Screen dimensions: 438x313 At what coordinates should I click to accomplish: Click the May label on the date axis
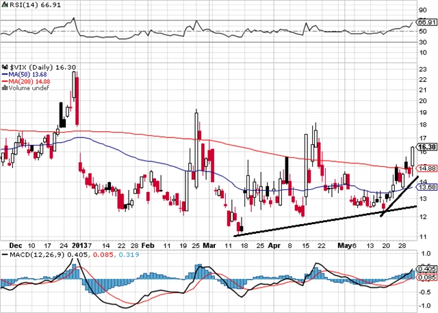click(x=344, y=245)
